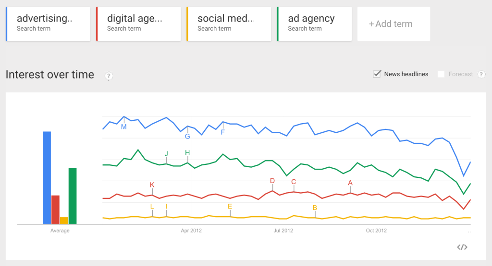This screenshot has height=266, width=492.
Task: Click the blue average bar
Action: point(47,177)
